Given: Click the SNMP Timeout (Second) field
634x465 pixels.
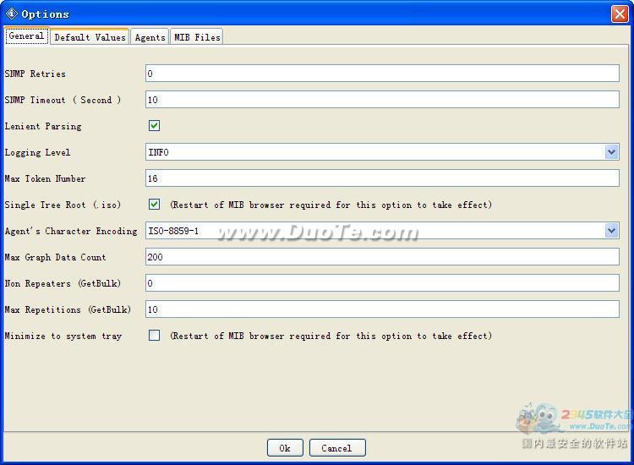Looking at the screenshot, I should pyautogui.click(x=382, y=100).
